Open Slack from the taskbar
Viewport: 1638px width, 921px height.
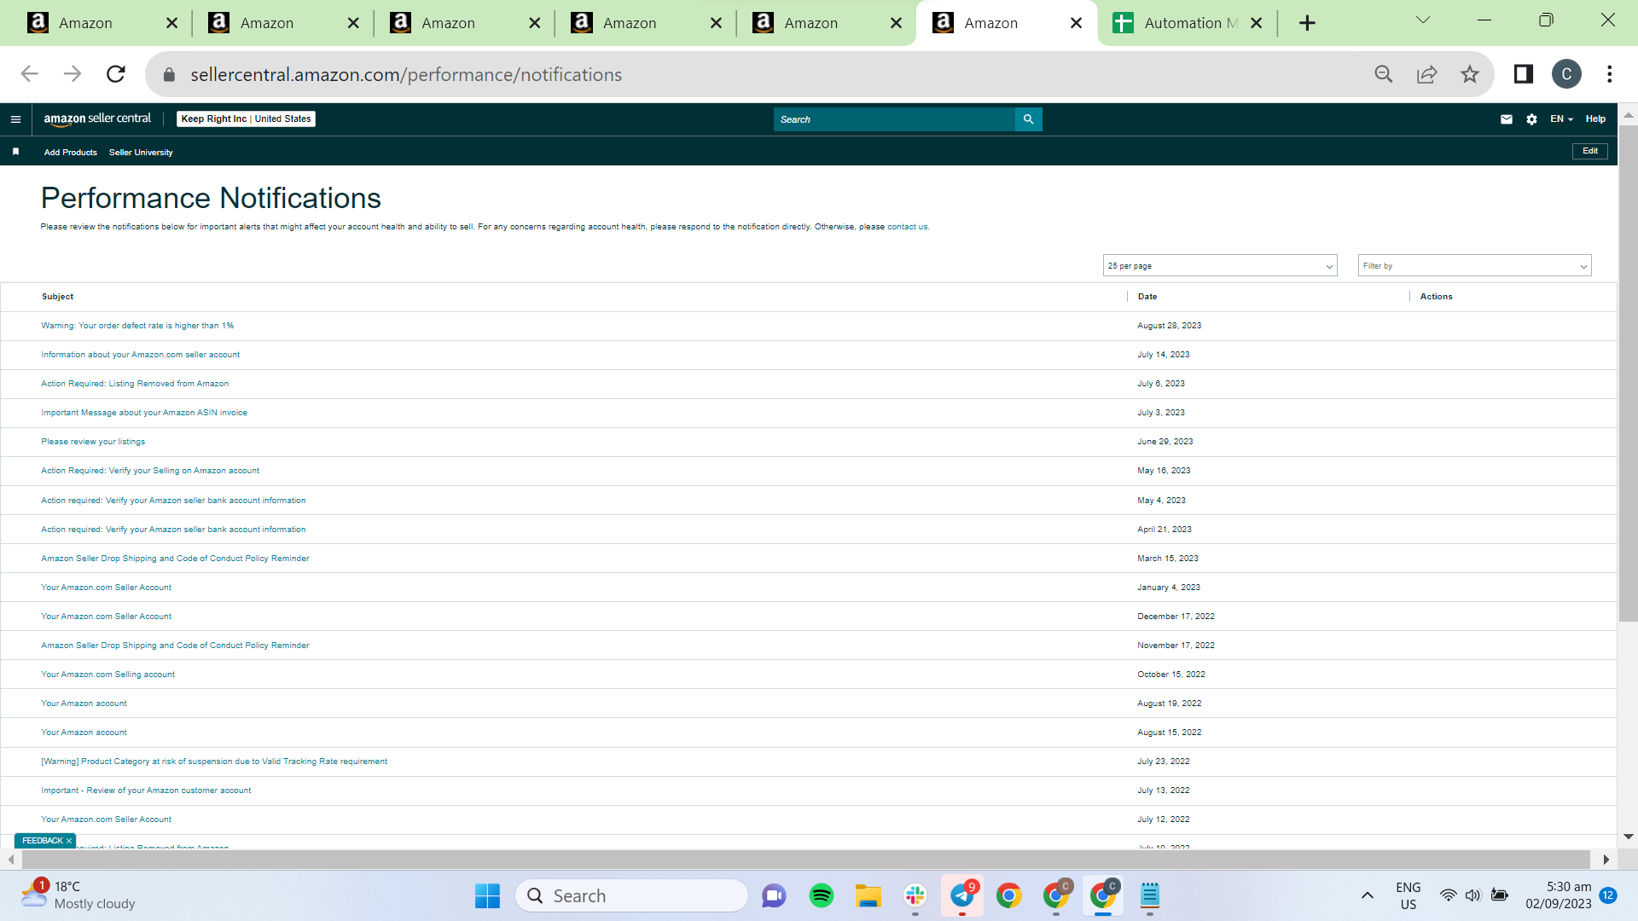pyautogui.click(x=915, y=895)
